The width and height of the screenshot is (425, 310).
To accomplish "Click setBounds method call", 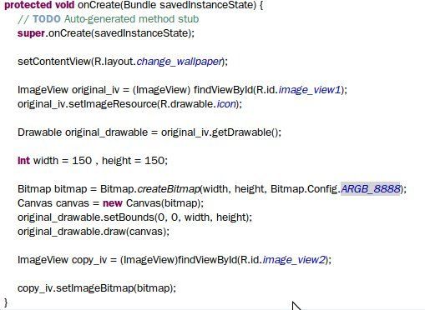I will click(x=129, y=217).
